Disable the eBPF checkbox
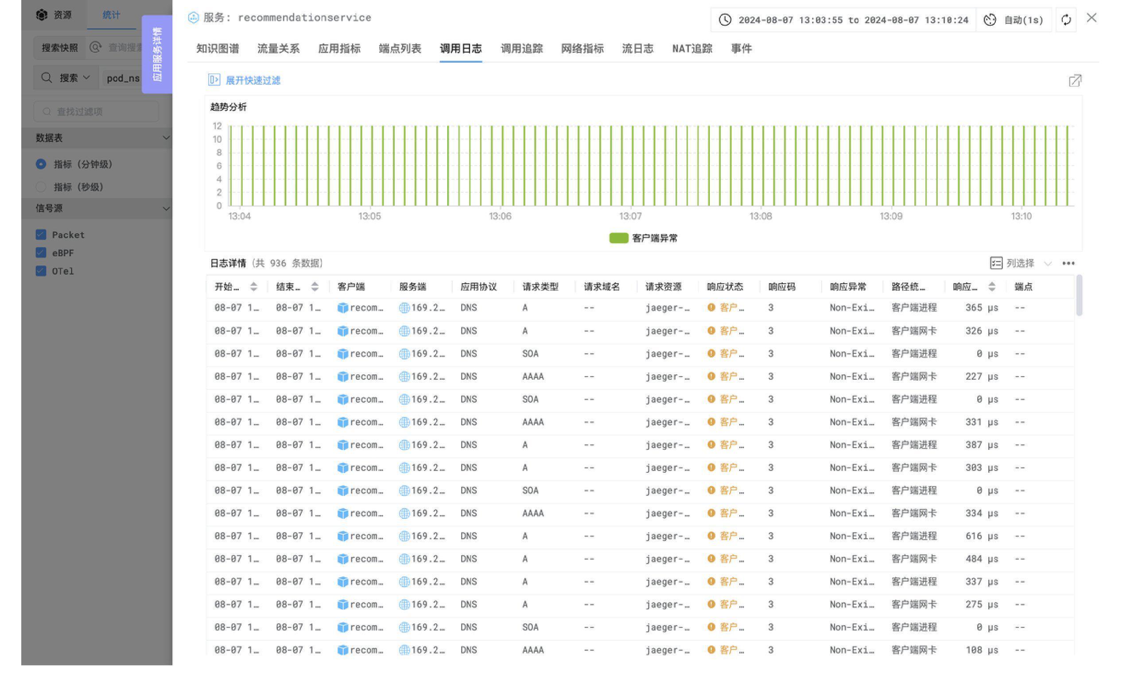The image size is (1134, 677). coord(41,253)
